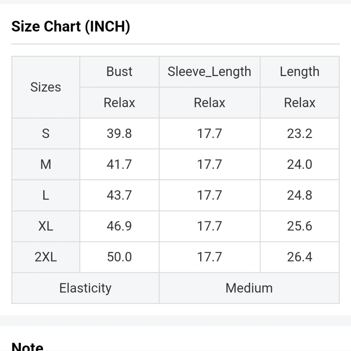Select the Sizes header cell
This screenshot has height=351, width=351.
point(46,87)
